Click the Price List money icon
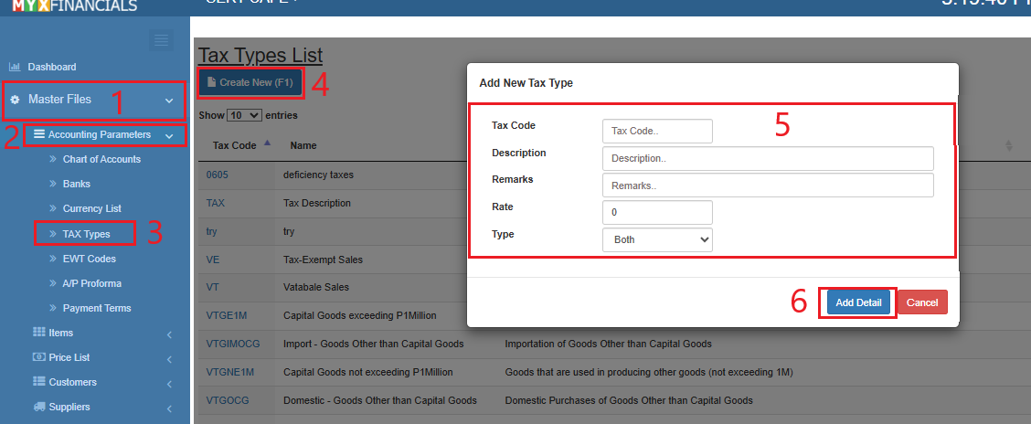The width and height of the screenshot is (1031, 424). pos(38,357)
